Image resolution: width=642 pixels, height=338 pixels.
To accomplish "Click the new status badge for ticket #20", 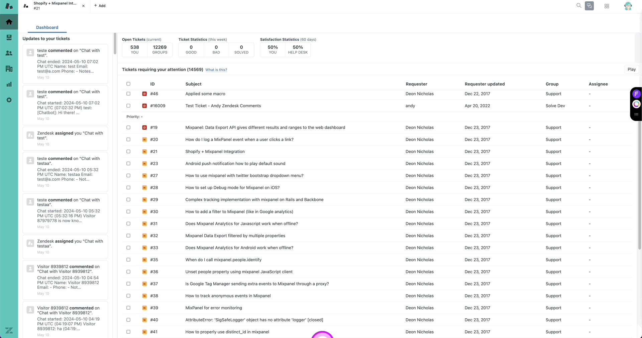I will (x=144, y=140).
